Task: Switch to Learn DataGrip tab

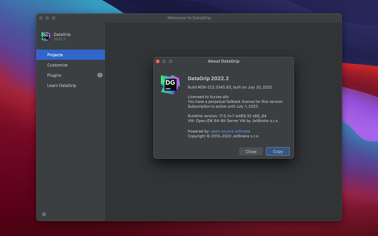Action: click(x=71, y=86)
